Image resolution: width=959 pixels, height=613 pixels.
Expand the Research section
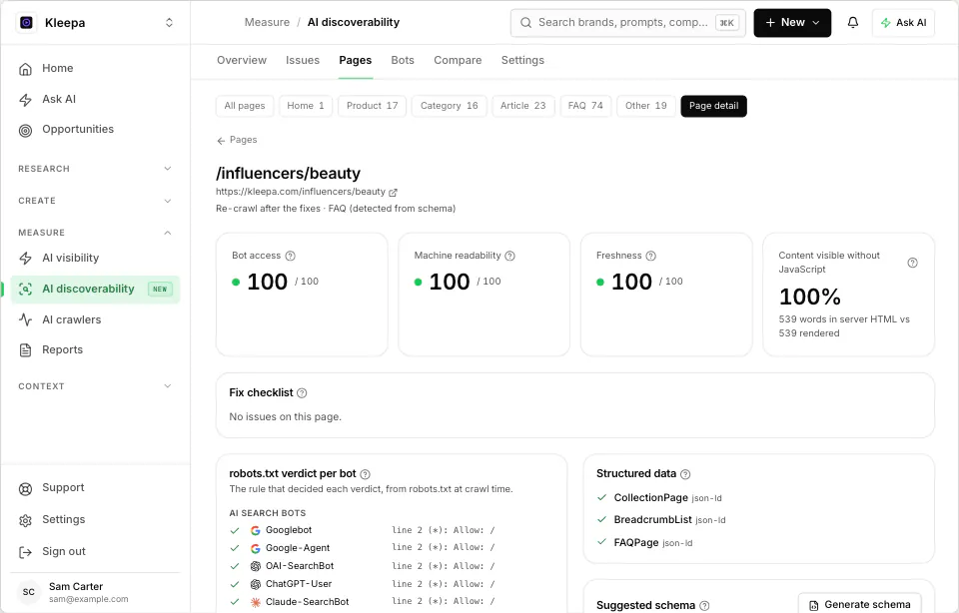[96, 169]
